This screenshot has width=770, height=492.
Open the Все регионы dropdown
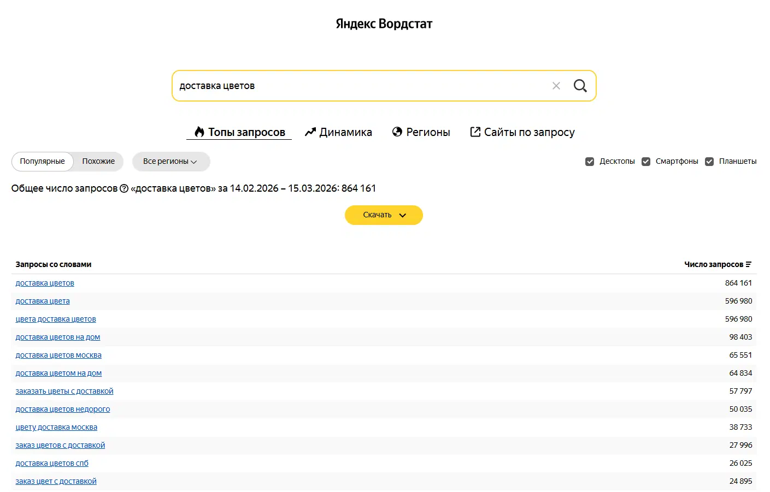tap(171, 162)
